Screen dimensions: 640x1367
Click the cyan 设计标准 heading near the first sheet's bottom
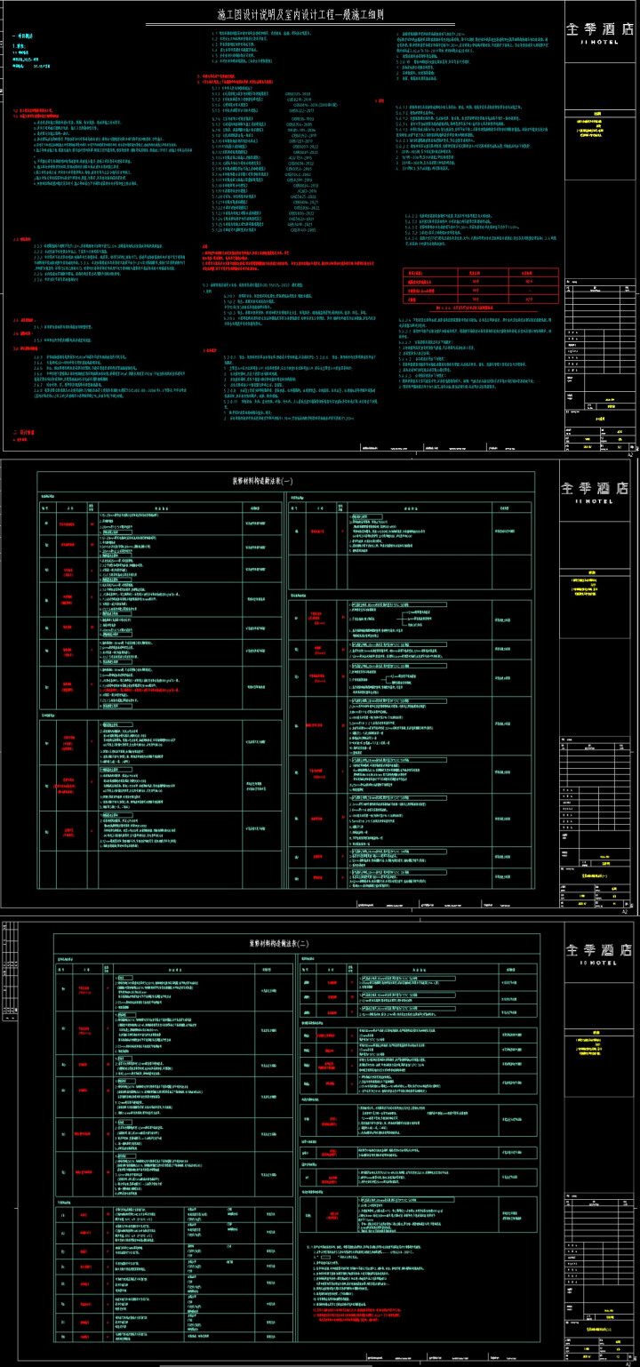23,432
